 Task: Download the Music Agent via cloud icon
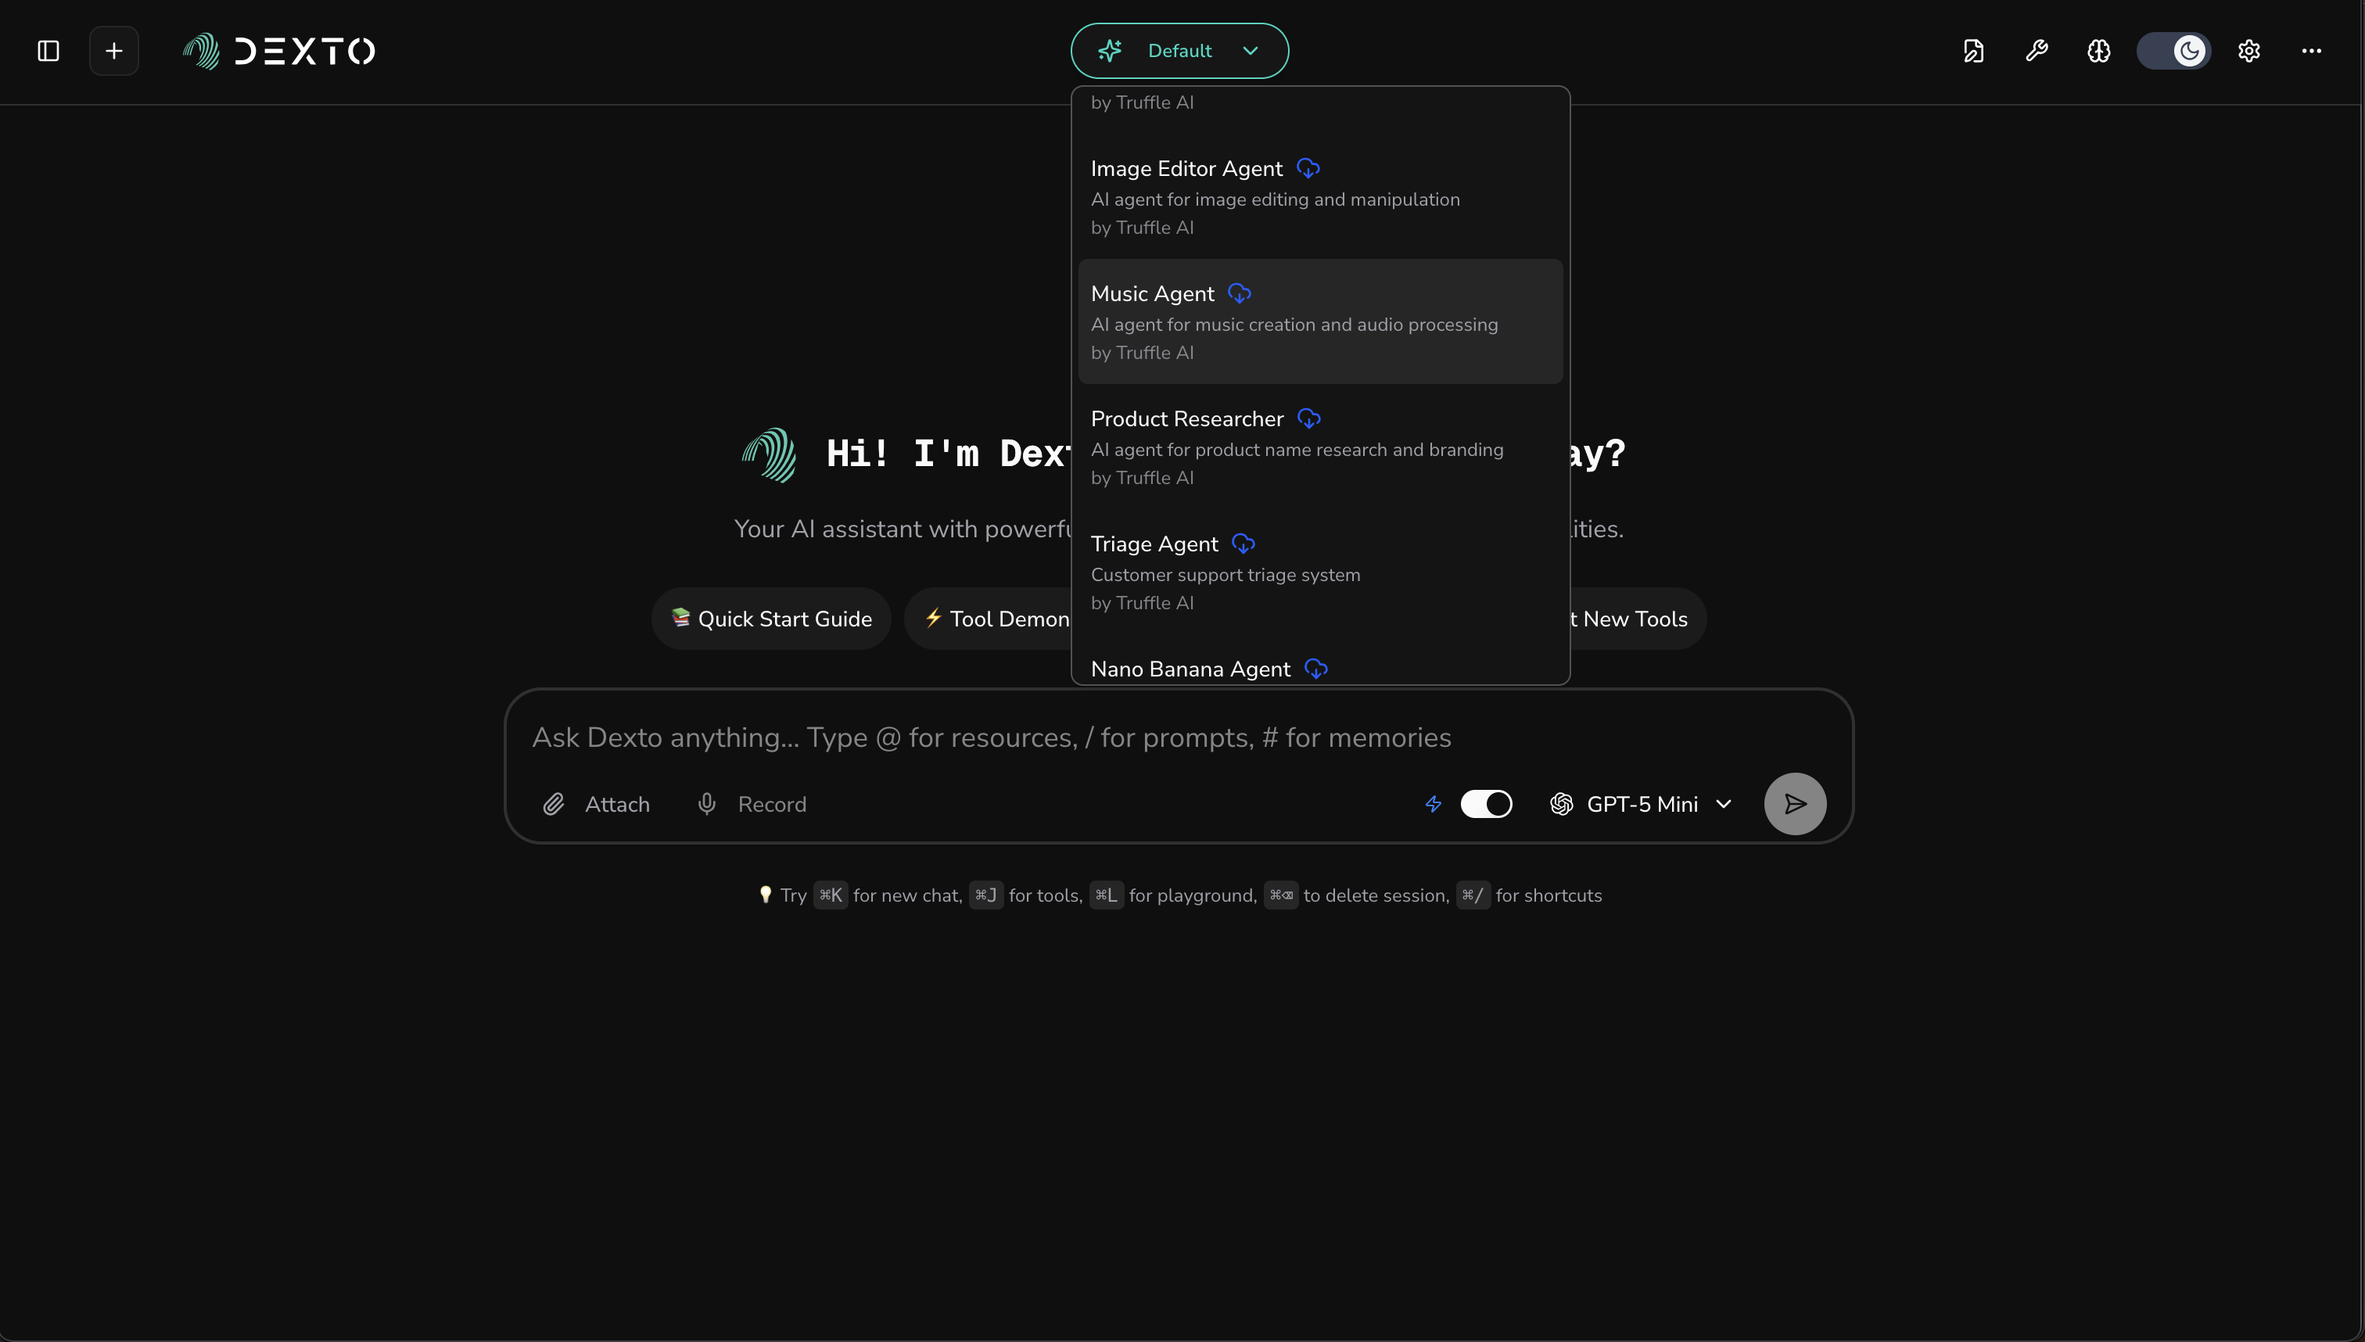click(1240, 294)
